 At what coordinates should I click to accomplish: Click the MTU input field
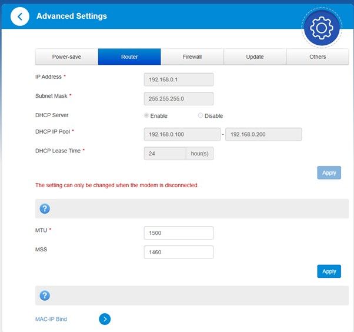coord(178,233)
